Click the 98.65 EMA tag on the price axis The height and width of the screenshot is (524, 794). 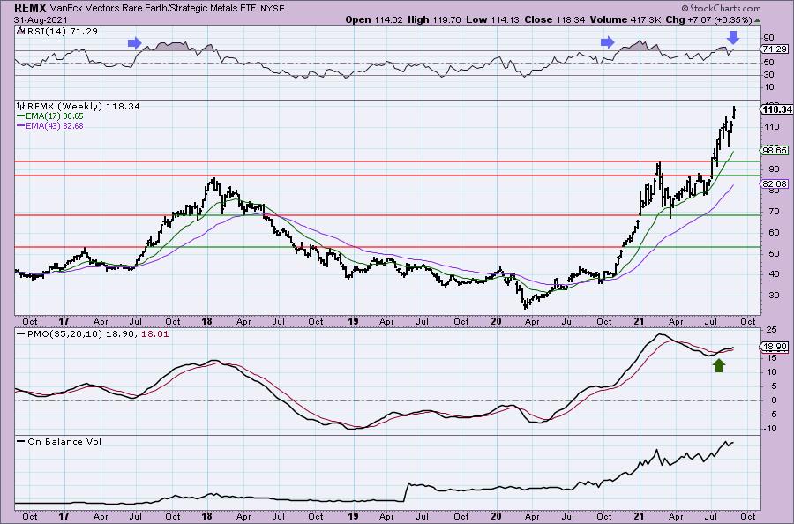[x=775, y=150]
